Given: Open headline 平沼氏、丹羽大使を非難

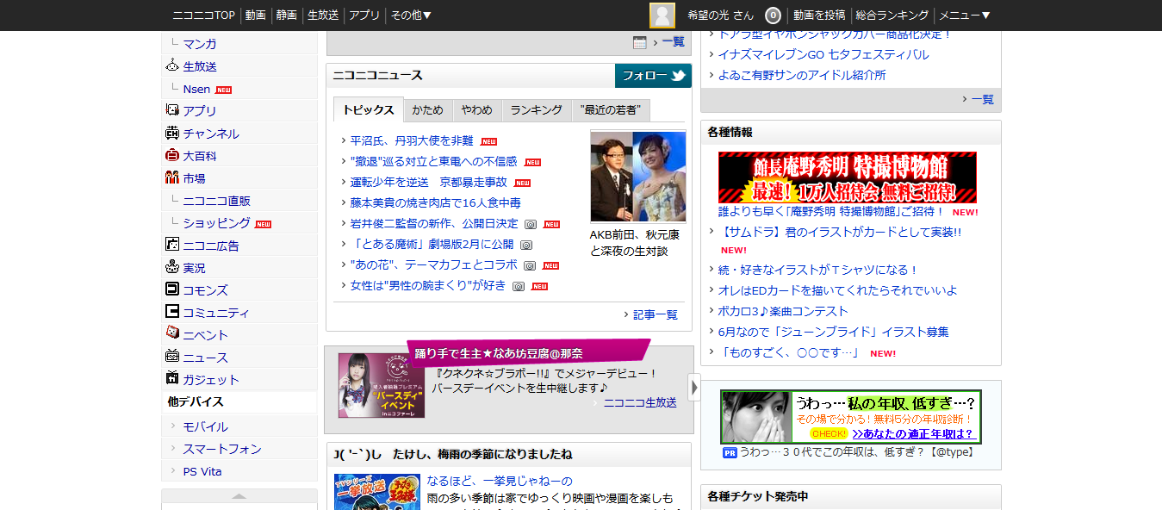Looking at the screenshot, I should click(412, 140).
